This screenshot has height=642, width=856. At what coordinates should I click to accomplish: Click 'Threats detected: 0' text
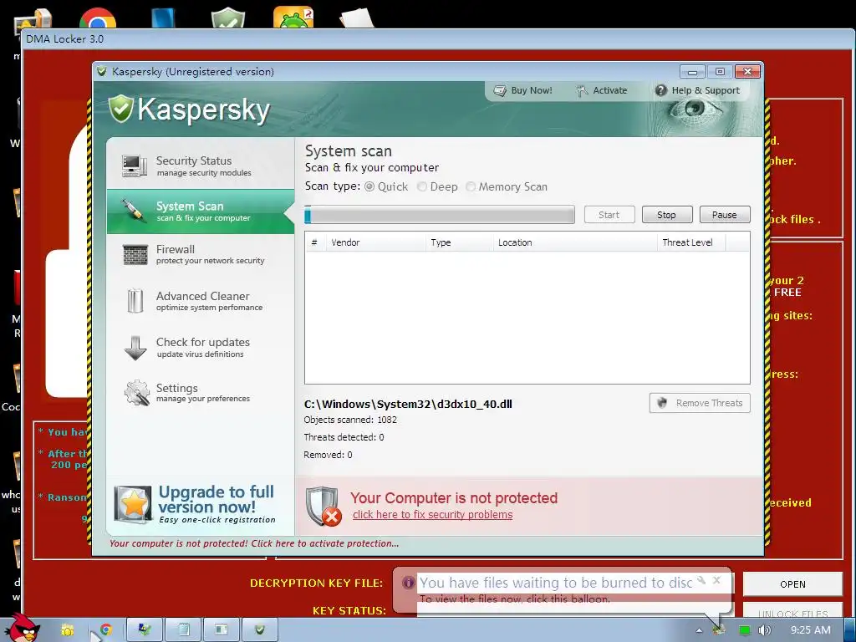(344, 437)
